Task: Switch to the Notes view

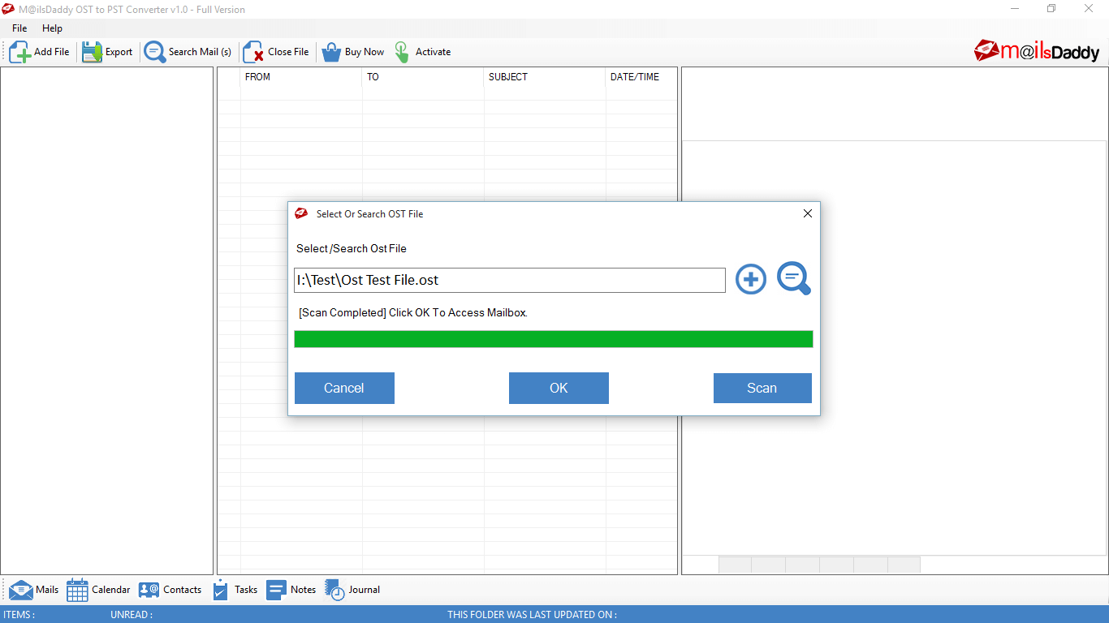Action: click(291, 590)
